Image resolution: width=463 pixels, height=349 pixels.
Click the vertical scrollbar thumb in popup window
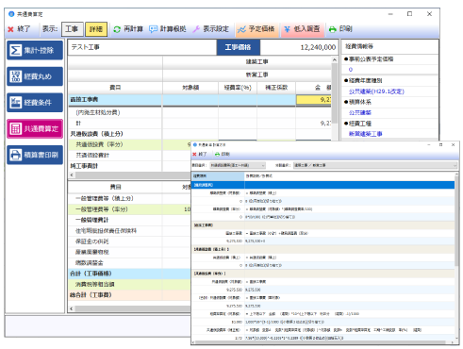pyautogui.click(x=456, y=220)
